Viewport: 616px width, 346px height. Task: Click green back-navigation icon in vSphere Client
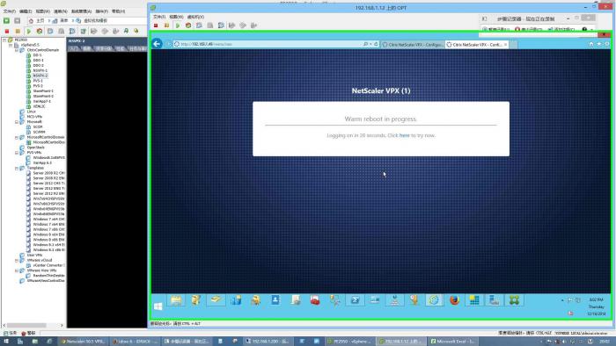tap(7, 20)
